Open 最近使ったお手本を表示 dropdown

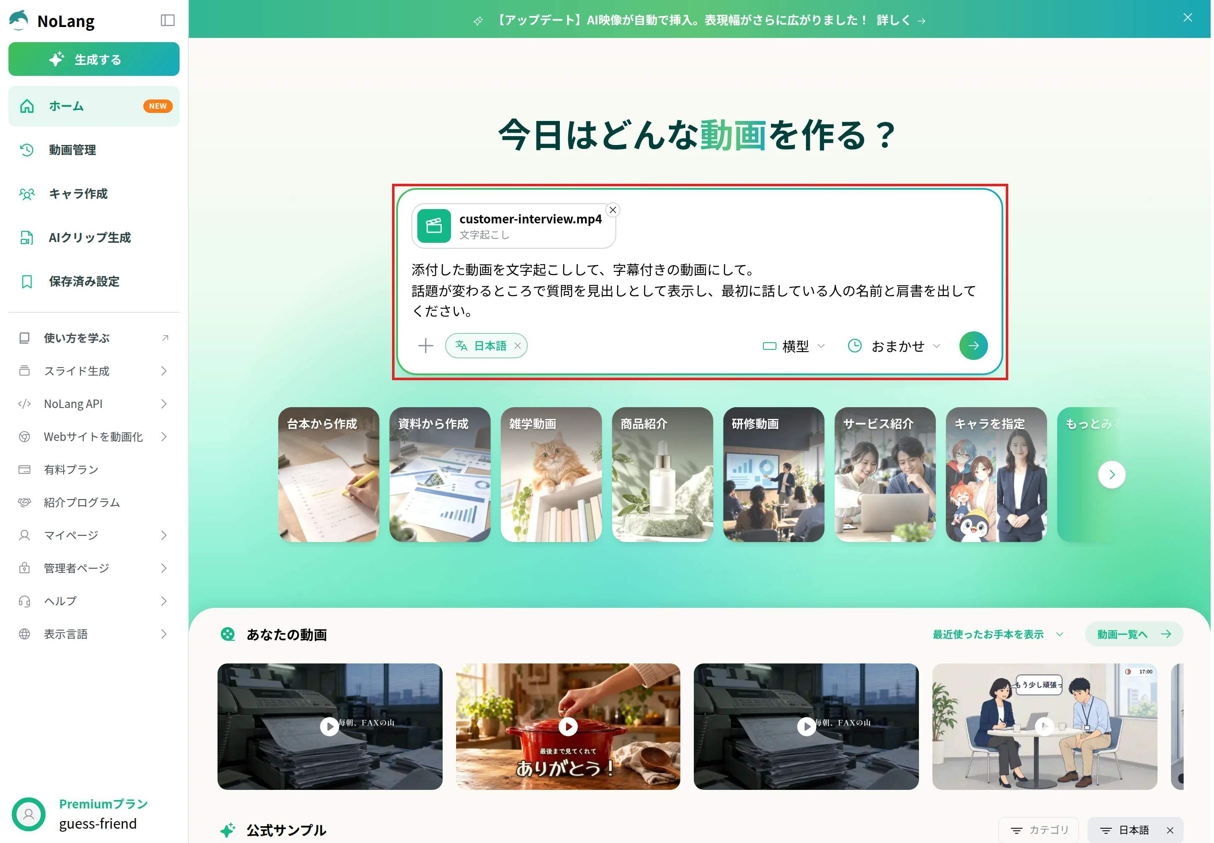[997, 634]
